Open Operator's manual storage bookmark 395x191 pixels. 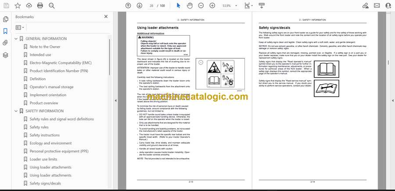[52, 87]
